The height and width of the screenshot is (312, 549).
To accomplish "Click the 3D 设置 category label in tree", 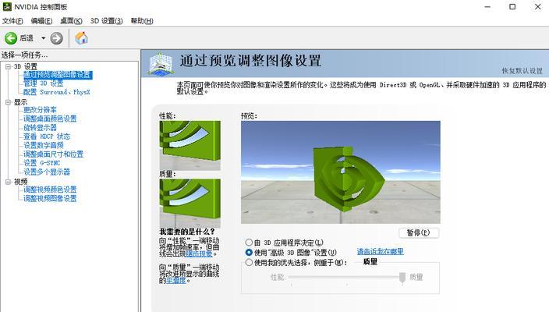I will [26, 66].
